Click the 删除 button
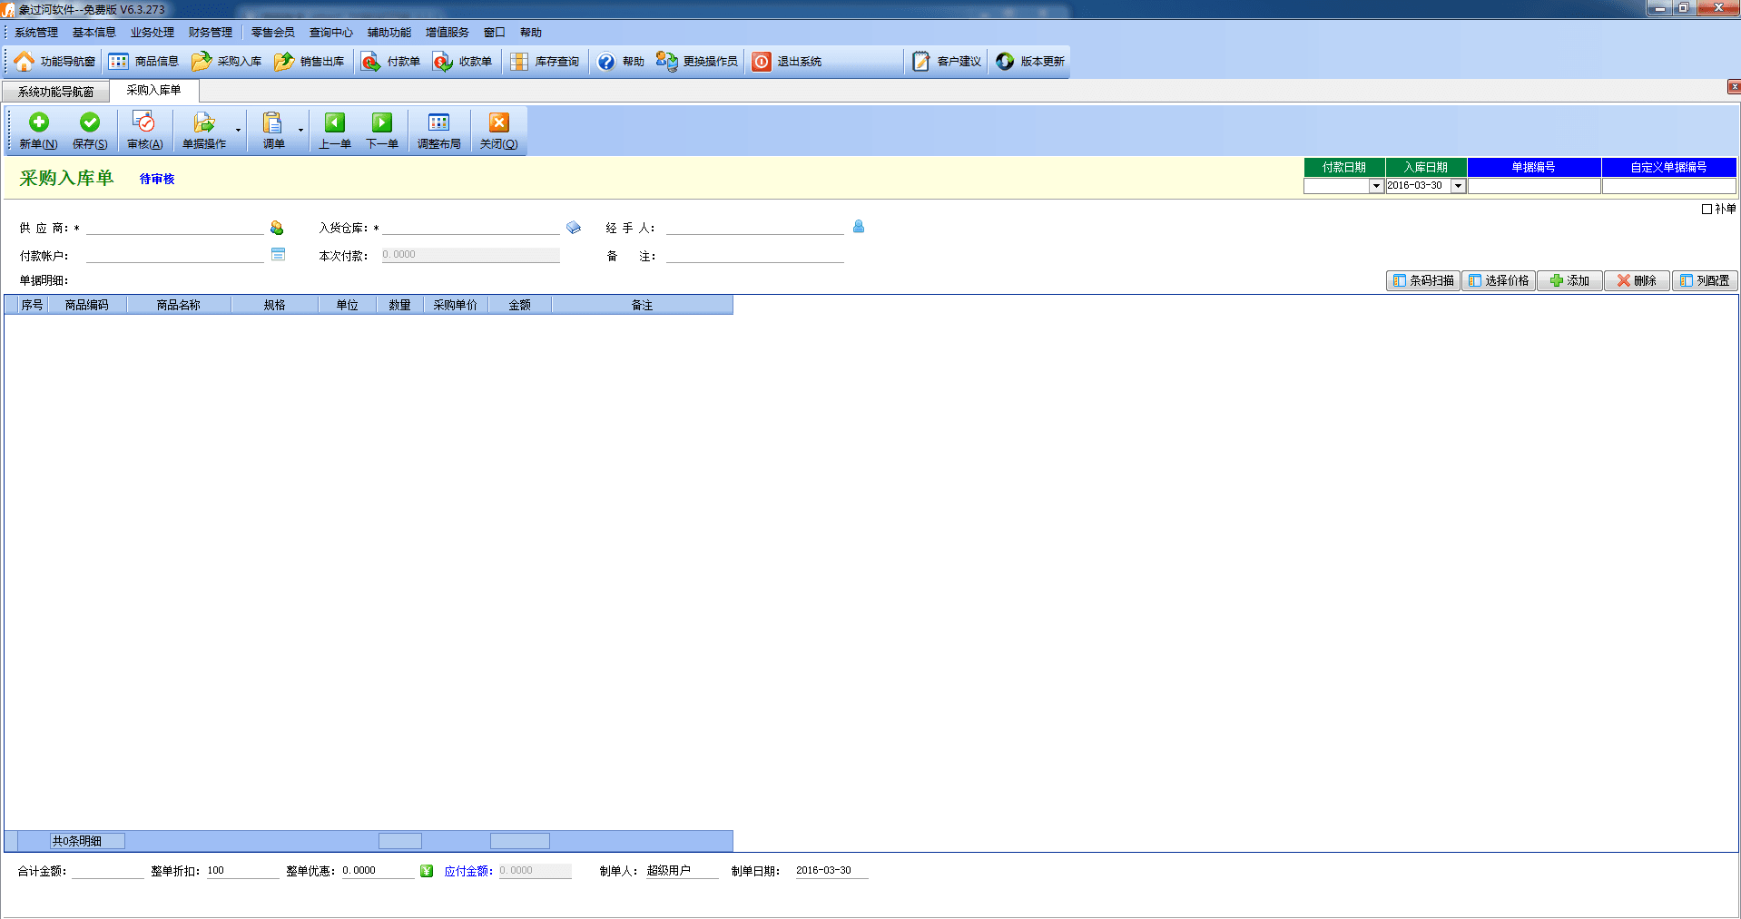The width and height of the screenshot is (1741, 919). 1637,281
